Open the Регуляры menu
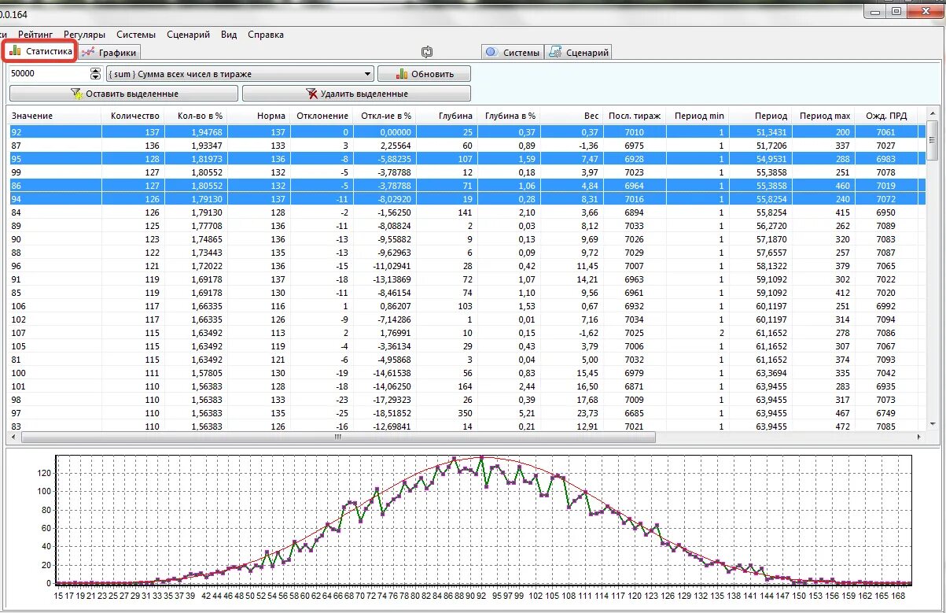This screenshot has height=613, width=946. (84, 35)
